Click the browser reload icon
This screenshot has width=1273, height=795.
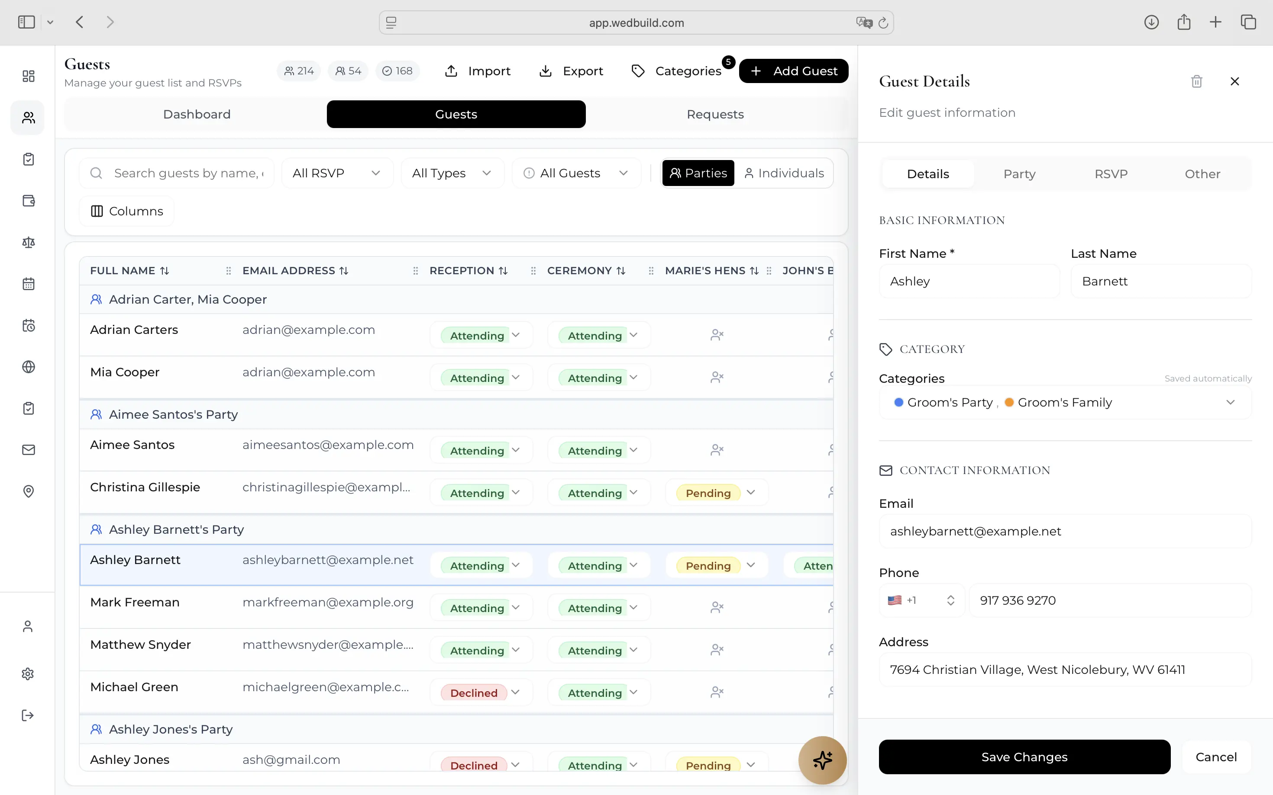(883, 22)
